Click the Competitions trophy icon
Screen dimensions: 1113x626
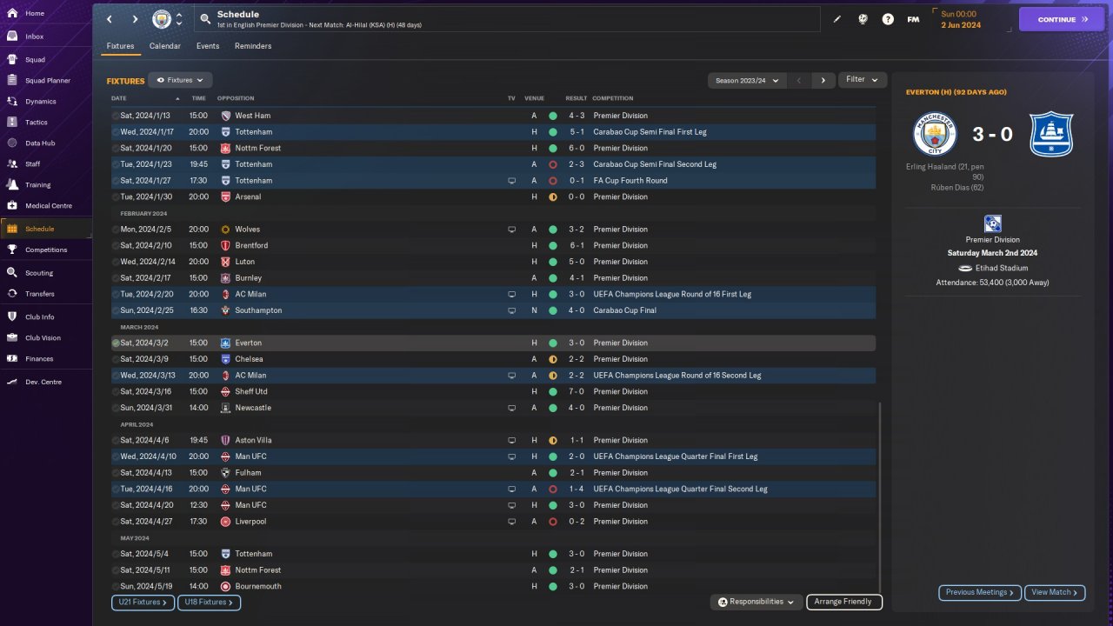tap(12, 250)
